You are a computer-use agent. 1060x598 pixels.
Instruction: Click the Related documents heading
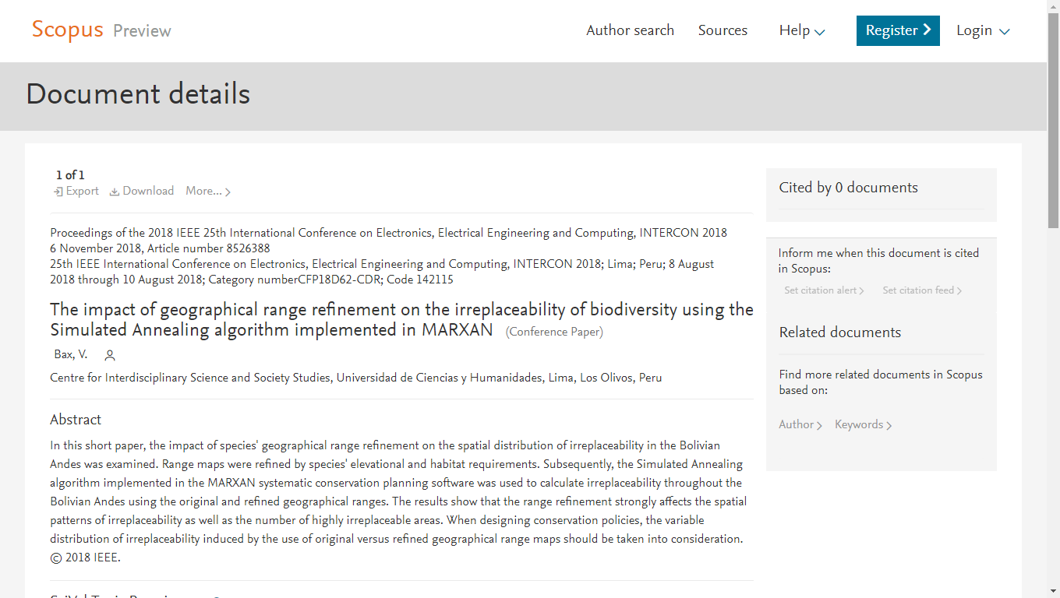click(840, 332)
